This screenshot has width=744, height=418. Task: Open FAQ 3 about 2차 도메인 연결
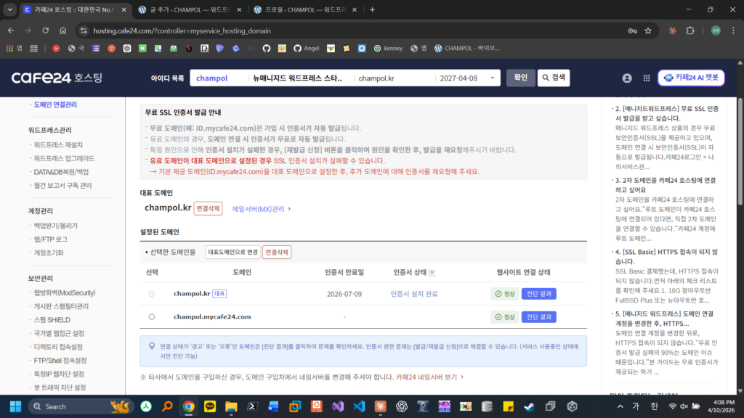(x=666, y=185)
